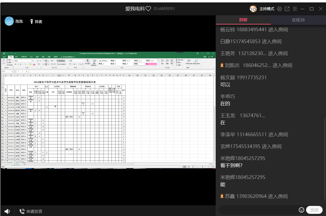Maximize the 爱我电科 window
This screenshot has height=216, width=326.
coord(312,9)
